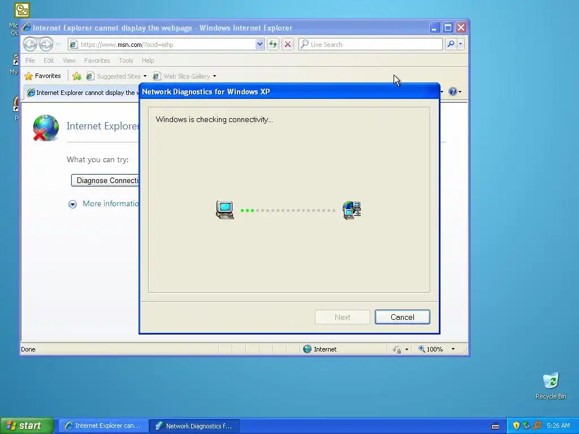Click the on-screen keyboard icon in taskbar
Viewport: 579px width, 434px height.
tap(495, 426)
